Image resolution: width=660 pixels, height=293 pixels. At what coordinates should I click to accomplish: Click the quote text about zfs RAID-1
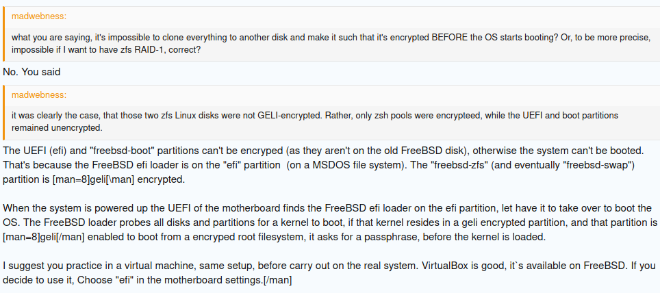[329, 44]
